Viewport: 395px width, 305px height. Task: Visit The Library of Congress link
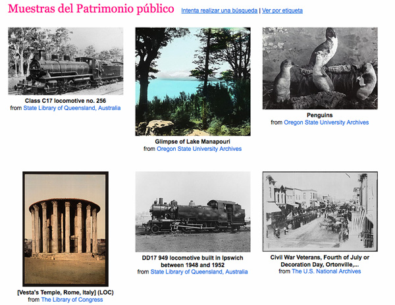point(72,300)
